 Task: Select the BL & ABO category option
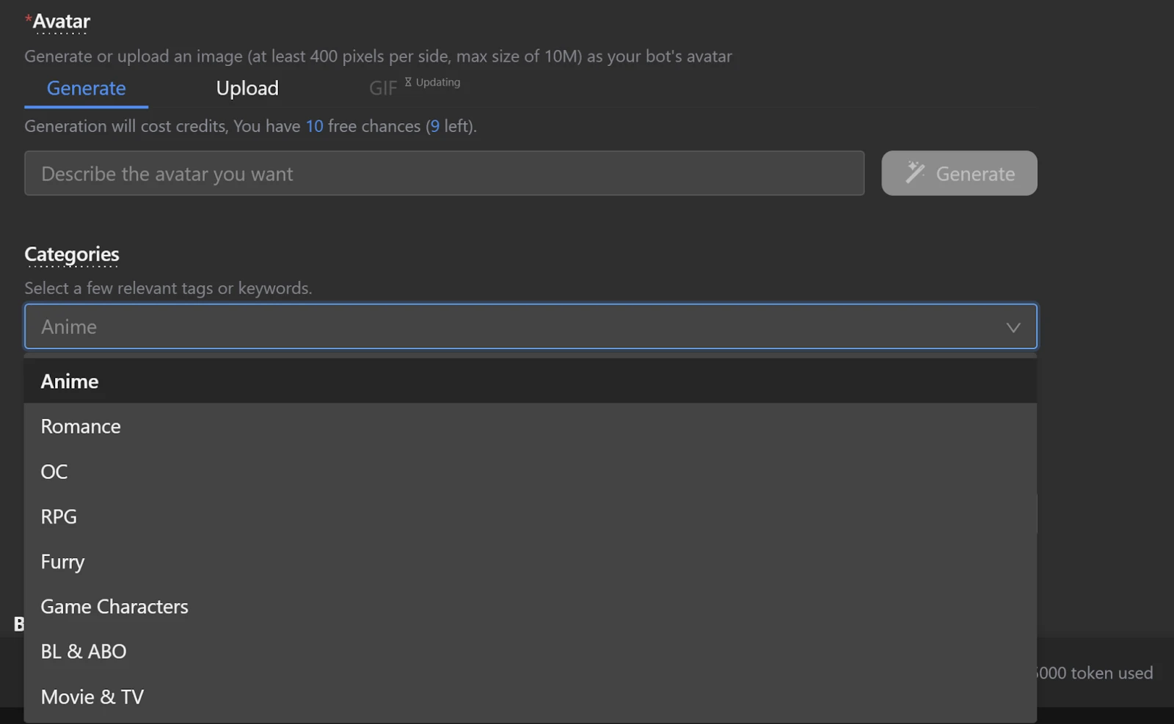84,651
